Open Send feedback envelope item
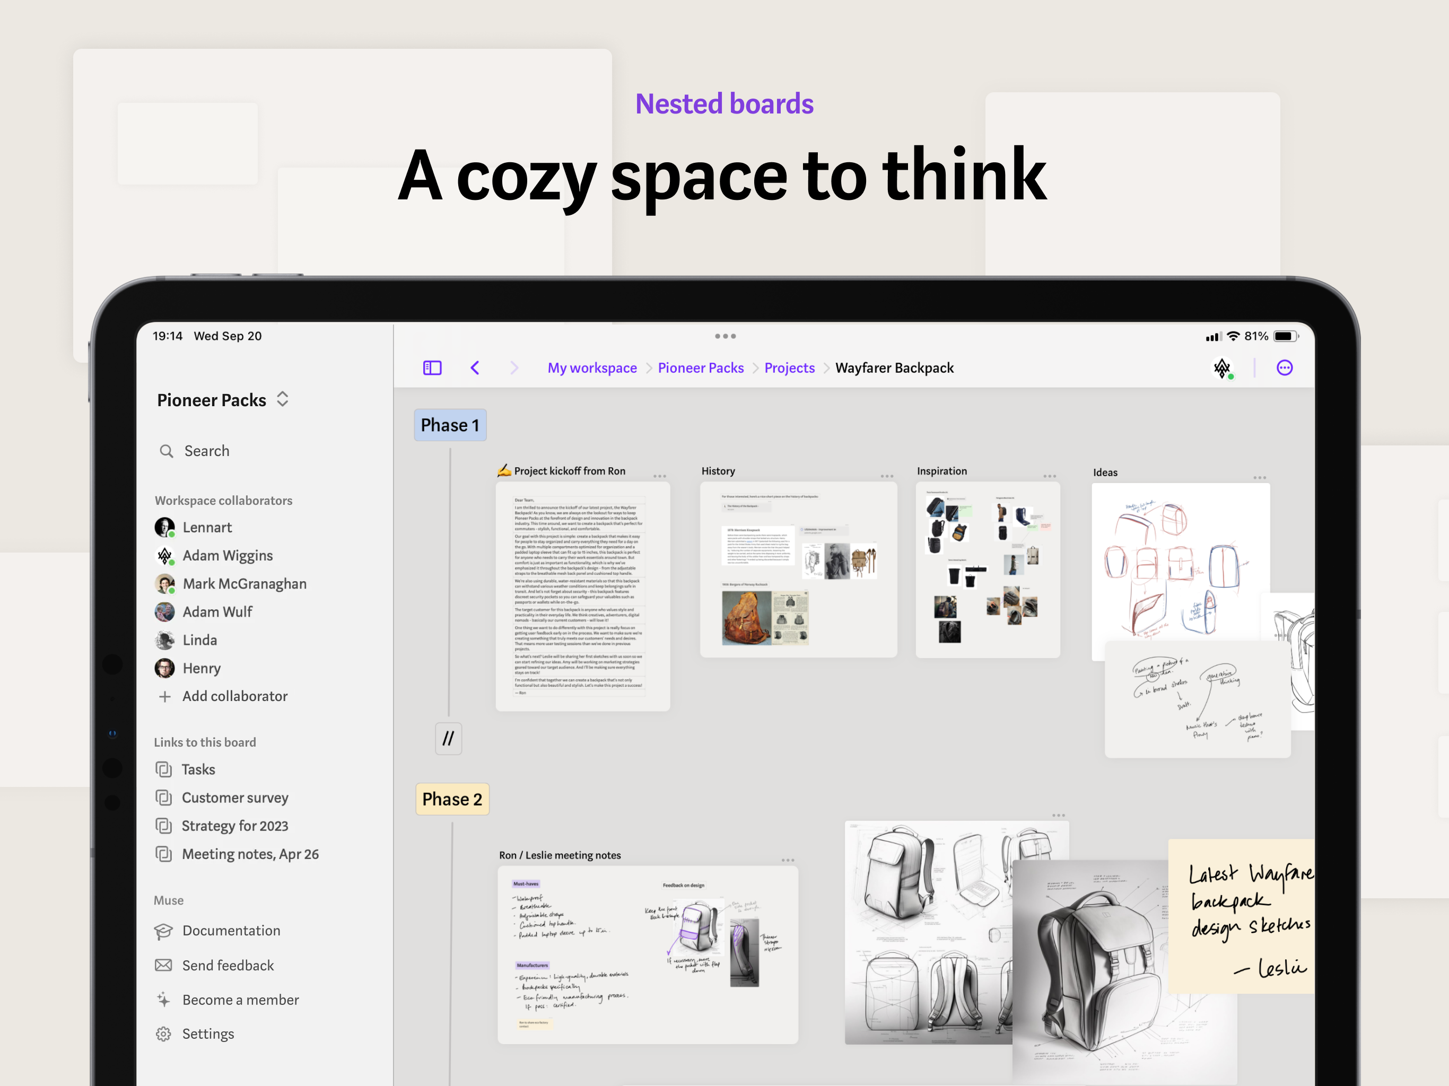 coord(228,966)
